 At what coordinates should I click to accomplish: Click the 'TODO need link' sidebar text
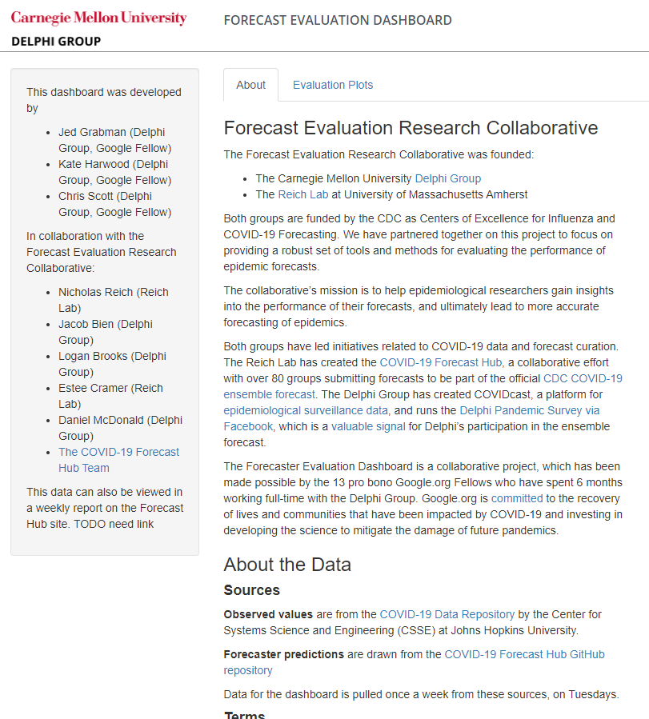[x=114, y=524]
